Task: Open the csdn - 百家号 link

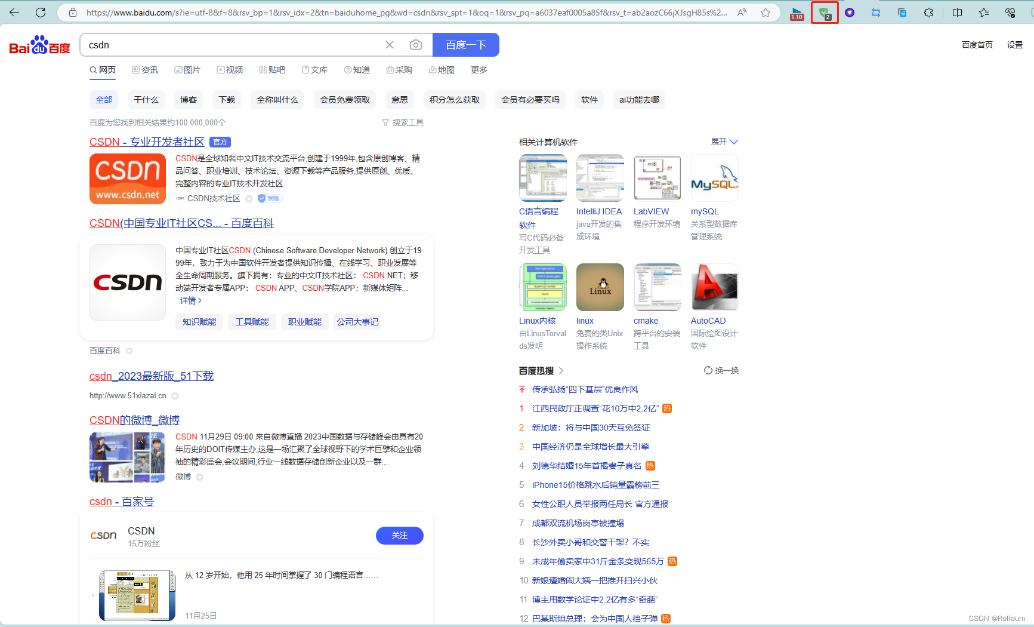Action: click(x=122, y=502)
